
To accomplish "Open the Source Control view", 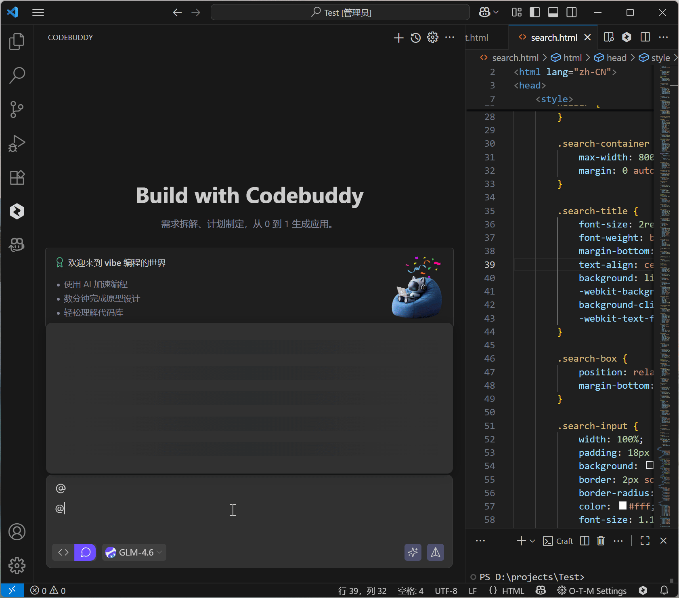I will [x=17, y=109].
